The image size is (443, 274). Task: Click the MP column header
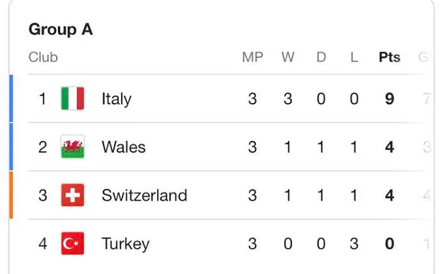(253, 57)
